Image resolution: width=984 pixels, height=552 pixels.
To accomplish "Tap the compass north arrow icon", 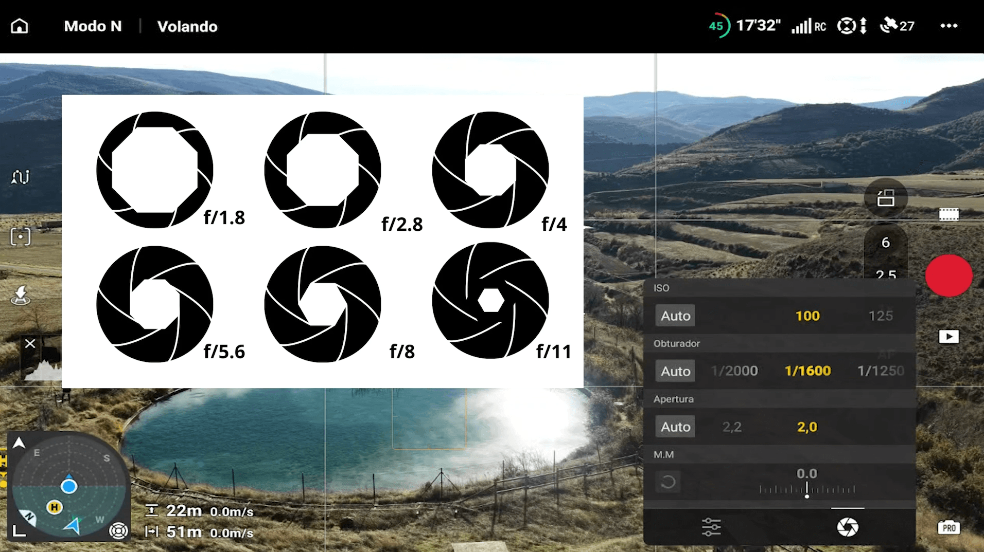I will point(19,443).
